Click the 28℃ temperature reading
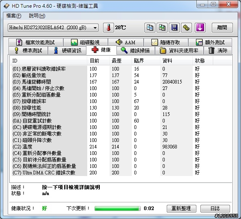241x219 pixels. click(x=120, y=28)
